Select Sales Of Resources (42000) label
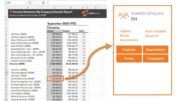 point(23,40)
